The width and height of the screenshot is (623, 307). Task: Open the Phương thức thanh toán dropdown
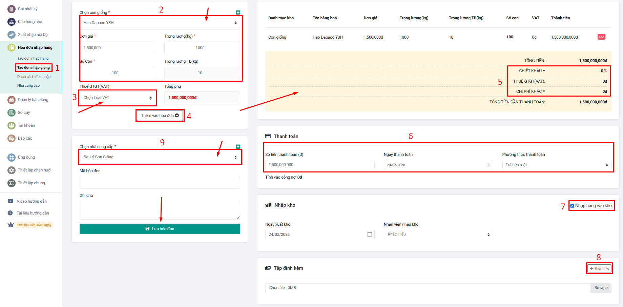(557, 165)
